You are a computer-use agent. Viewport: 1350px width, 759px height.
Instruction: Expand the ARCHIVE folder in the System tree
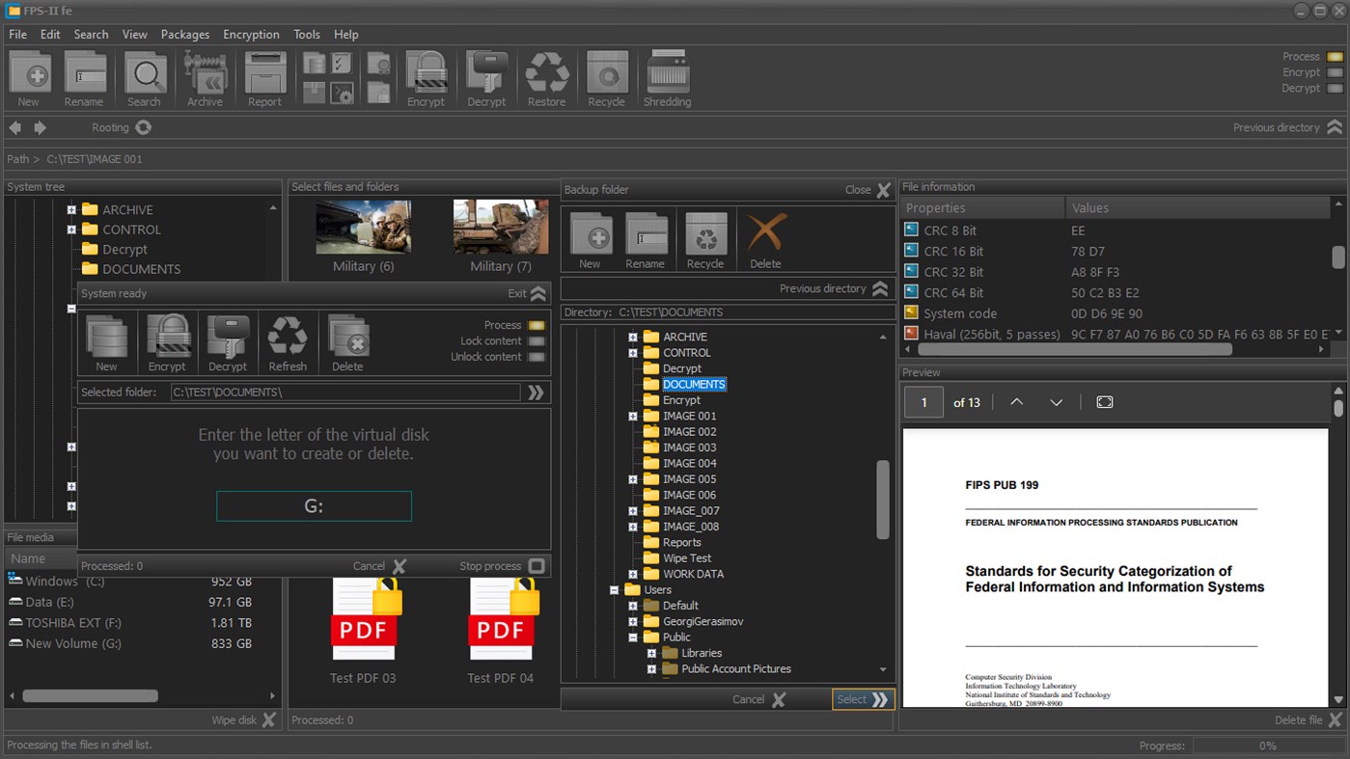70,209
